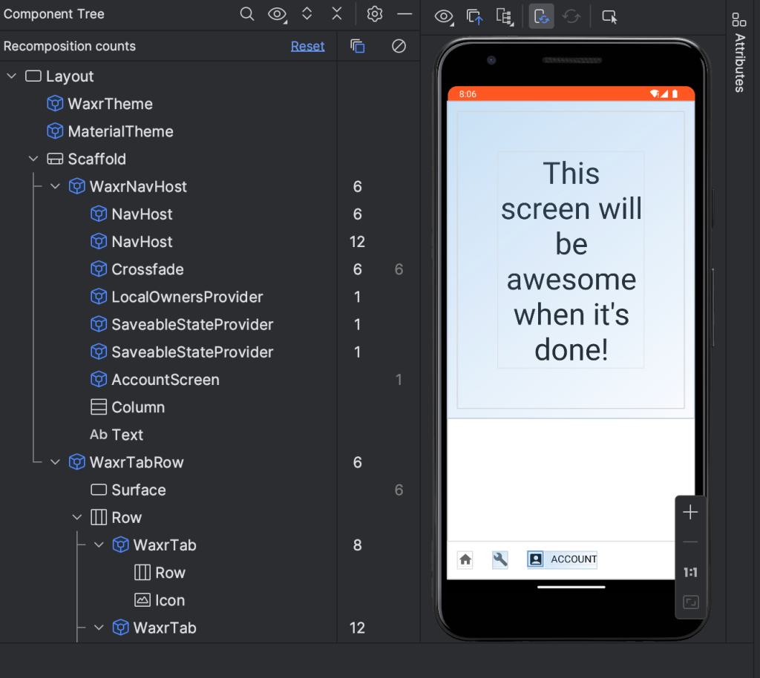Disable recomposition counts with the slash icon

click(399, 45)
